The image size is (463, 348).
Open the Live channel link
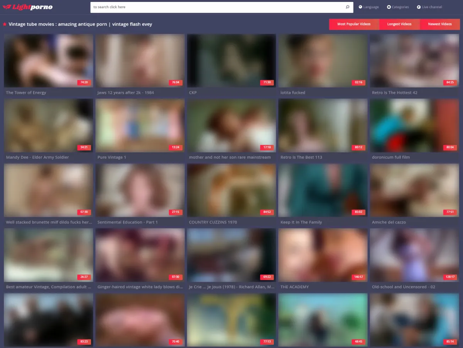[432, 7]
